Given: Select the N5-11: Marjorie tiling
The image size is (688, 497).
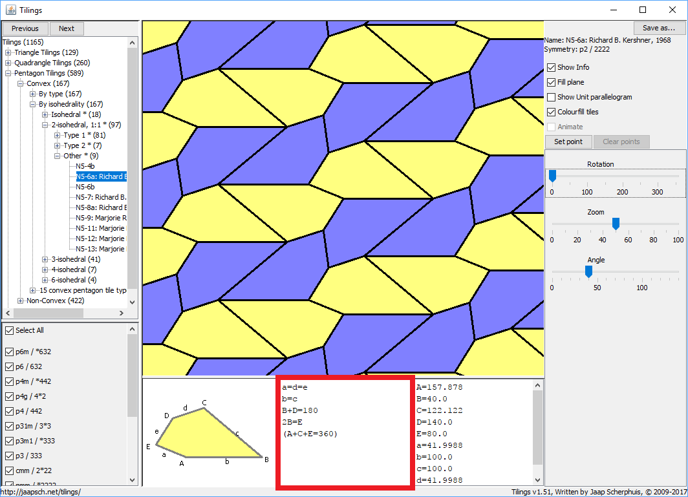Looking at the screenshot, I should (101, 229).
